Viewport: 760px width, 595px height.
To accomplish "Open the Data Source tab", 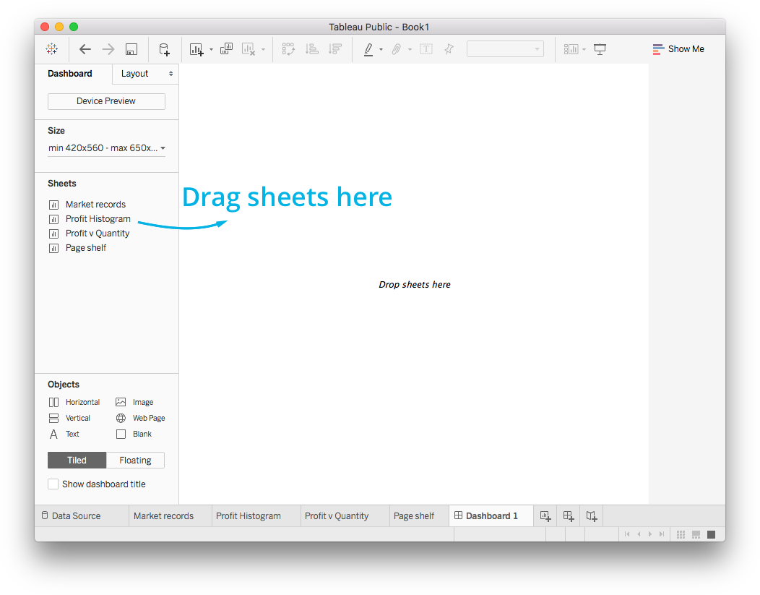I will (x=76, y=516).
